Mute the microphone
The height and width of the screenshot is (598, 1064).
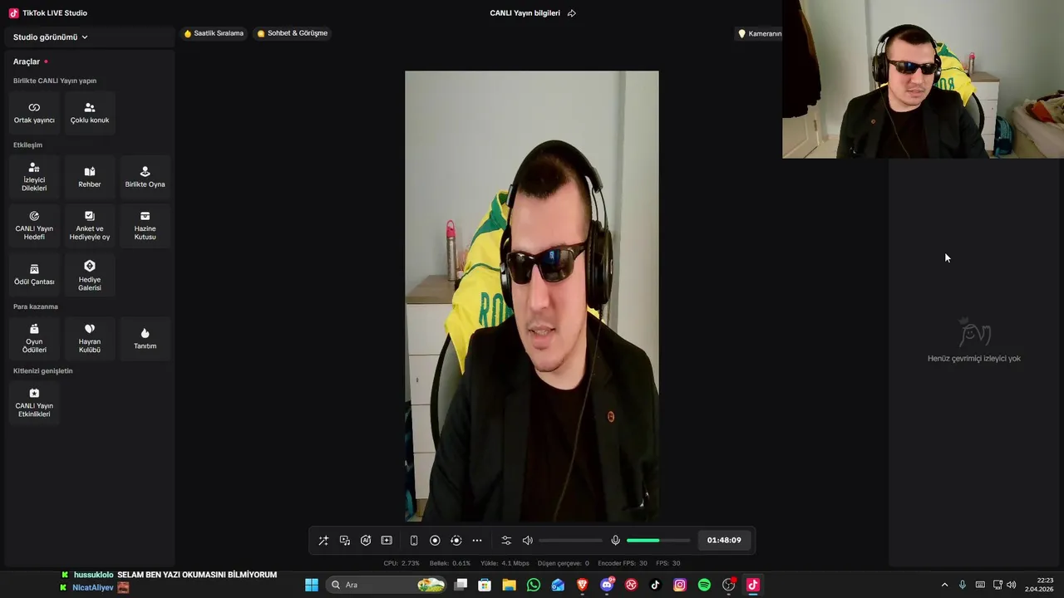(x=615, y=541)
